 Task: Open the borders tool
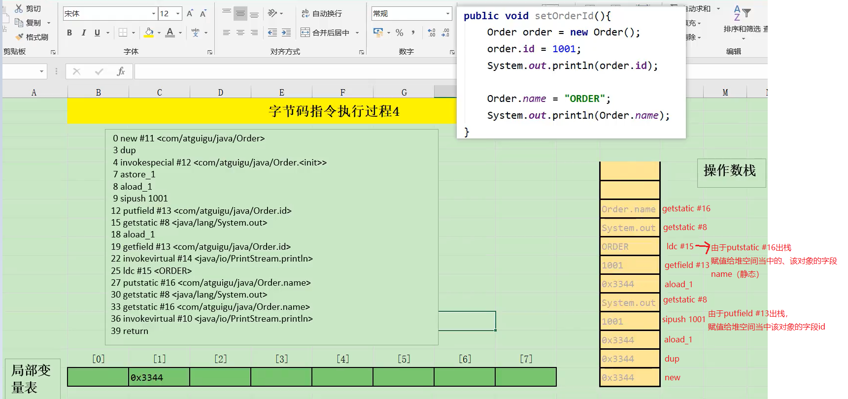(x=123, y=33)
